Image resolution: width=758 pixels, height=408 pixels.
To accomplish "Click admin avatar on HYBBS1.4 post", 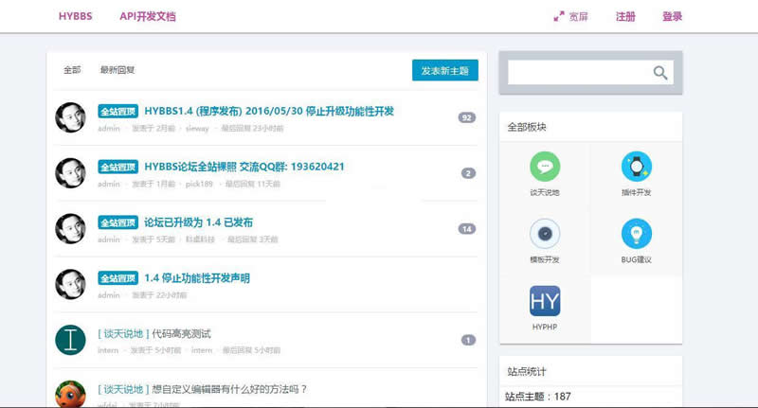I will click(x=70, y=117).
